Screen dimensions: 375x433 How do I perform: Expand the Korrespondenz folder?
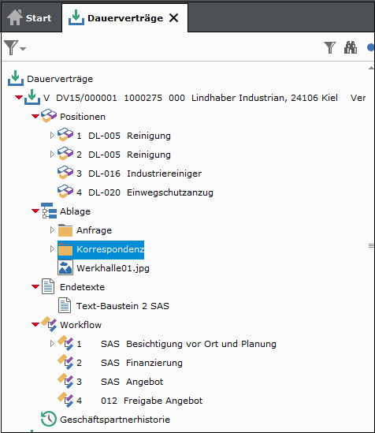[52, 249]
